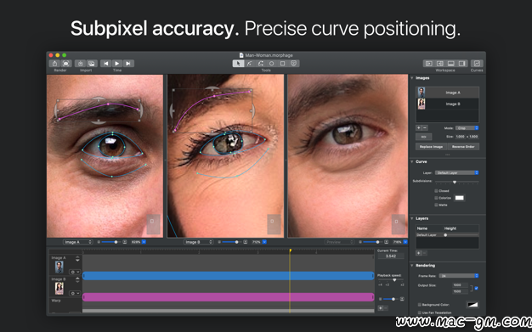Adjust the Subdivisions slider
Viewport: 532px width, 332px height.
point(455,182)
